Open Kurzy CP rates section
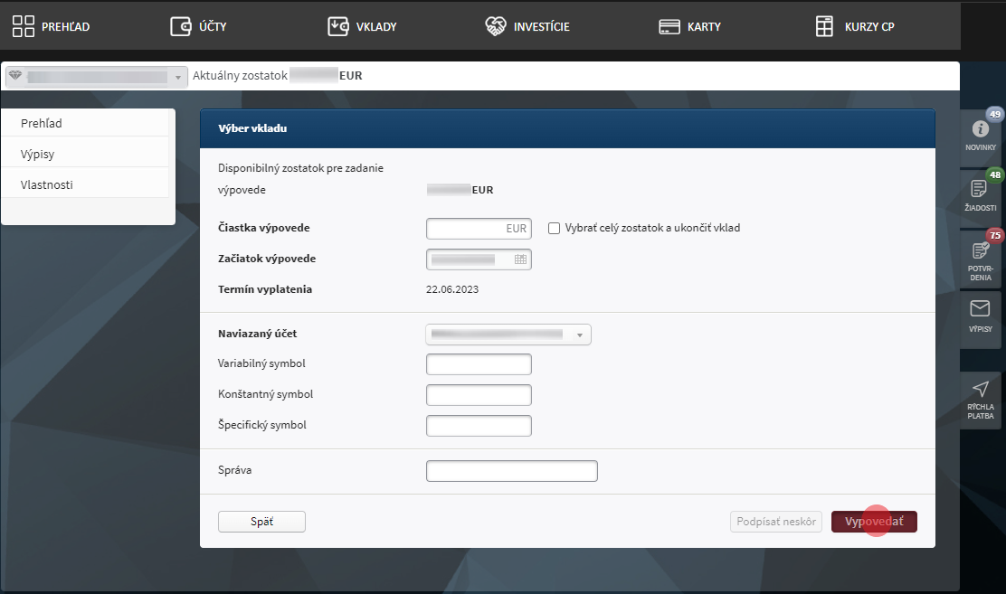Viewport: 1006px width, 594px height. 854,26
